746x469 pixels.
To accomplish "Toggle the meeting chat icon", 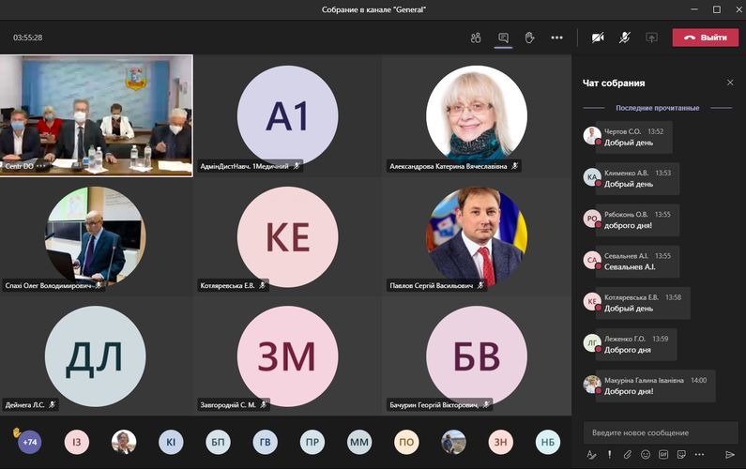I will tap(503, 38).
